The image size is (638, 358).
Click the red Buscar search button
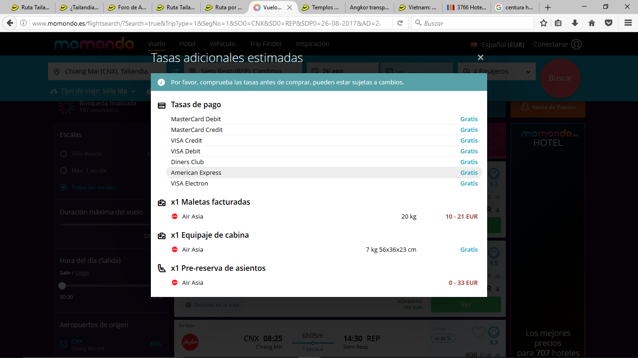click(x=560, y=78)
